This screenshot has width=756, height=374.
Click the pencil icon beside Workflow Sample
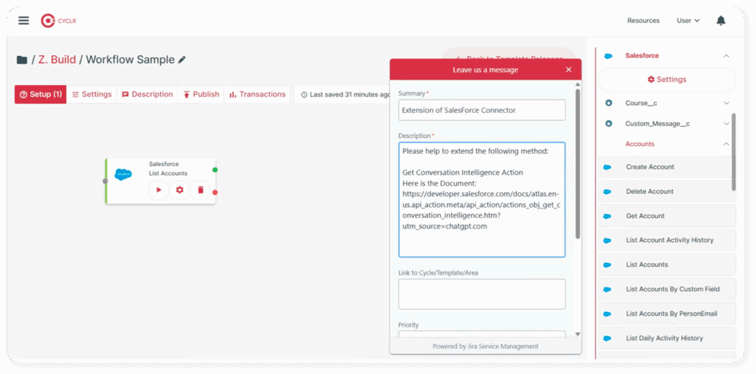182,60
